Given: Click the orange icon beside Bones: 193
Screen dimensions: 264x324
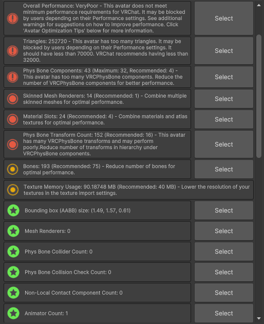Looking at the screenshot, I should coord(13,169).
